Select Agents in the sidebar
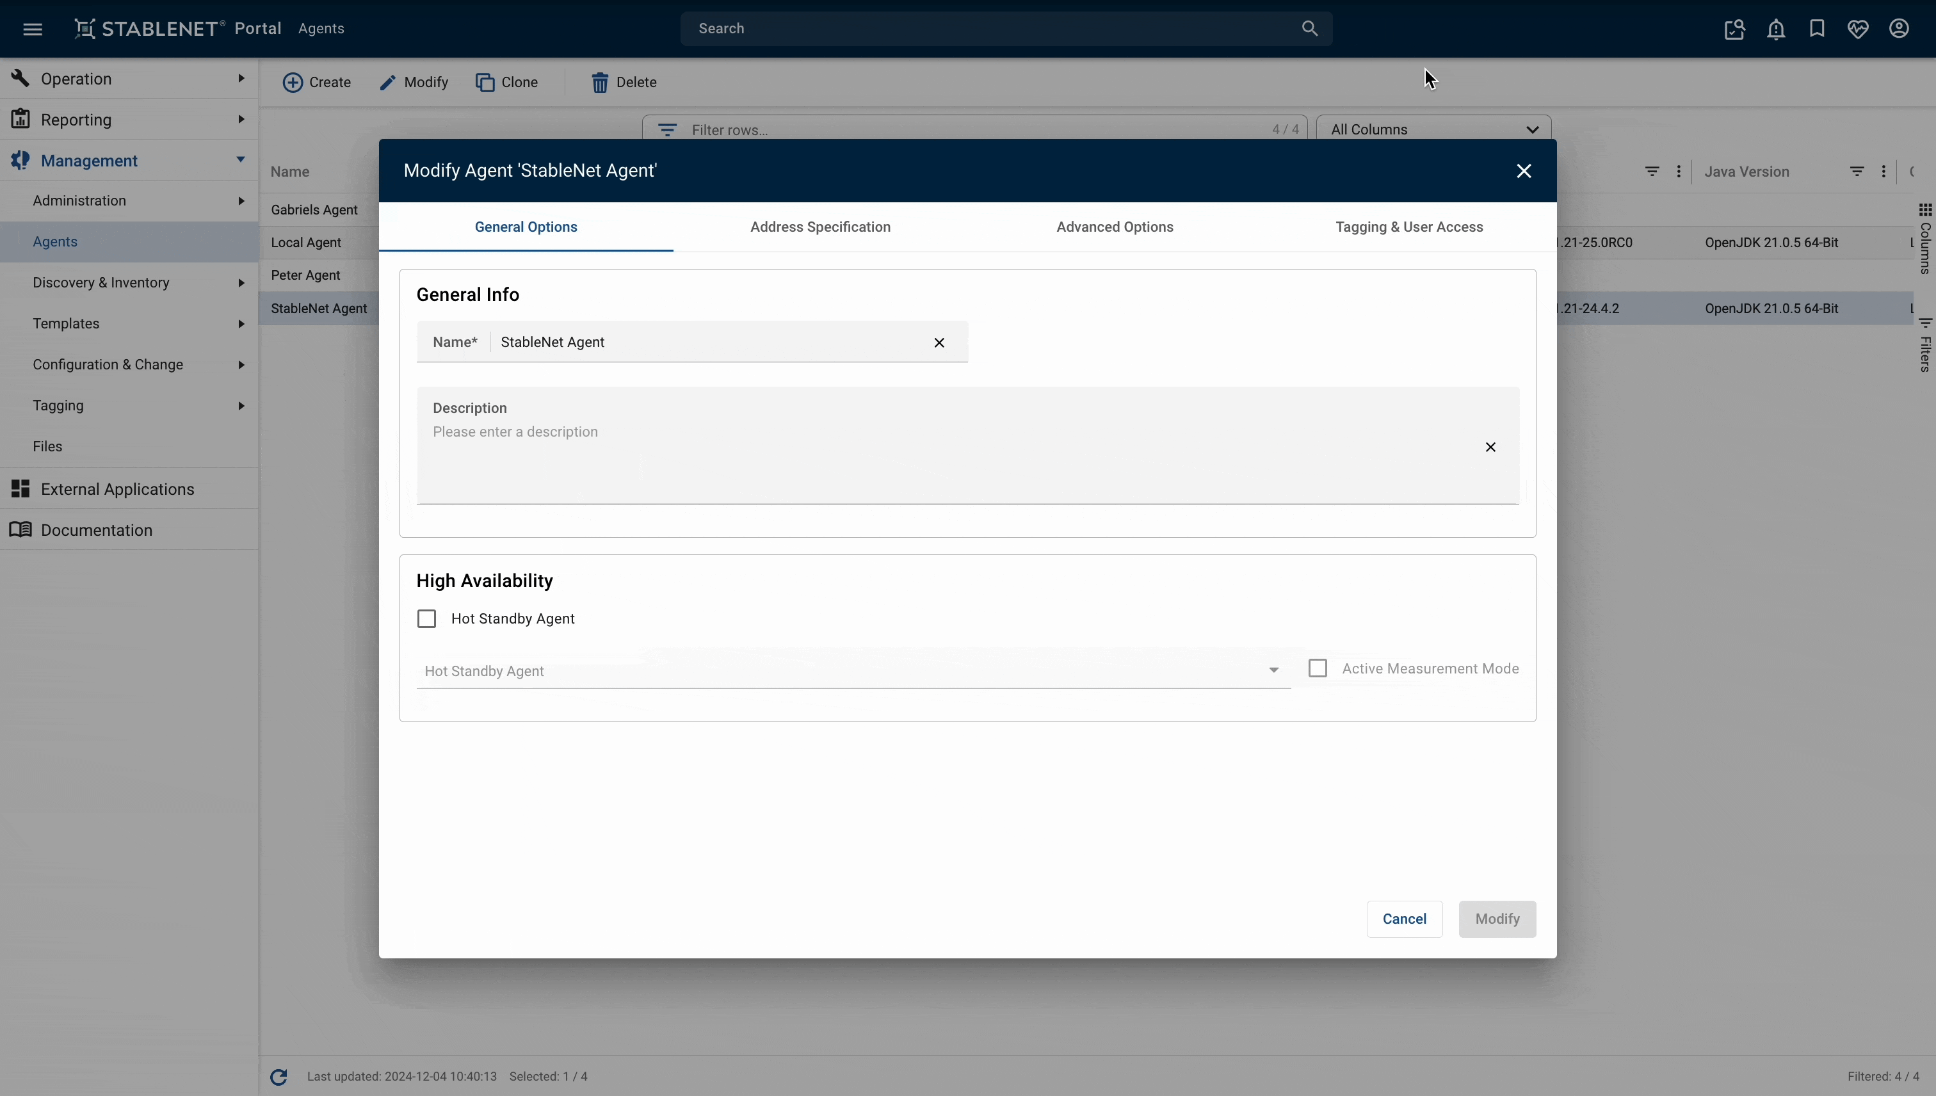 pyautogui.click(x=129, y=241)
